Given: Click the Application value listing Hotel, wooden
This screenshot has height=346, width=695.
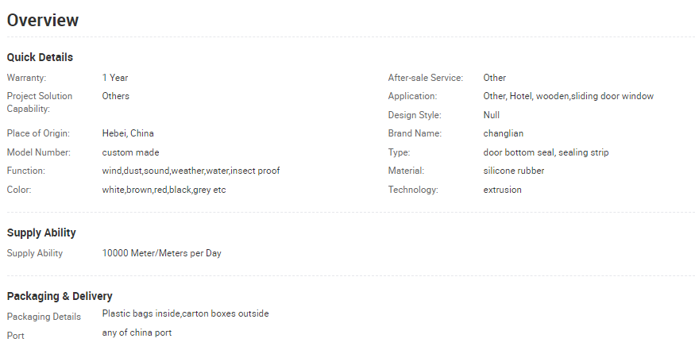Looking at the screenshot, I should (568, 96).
